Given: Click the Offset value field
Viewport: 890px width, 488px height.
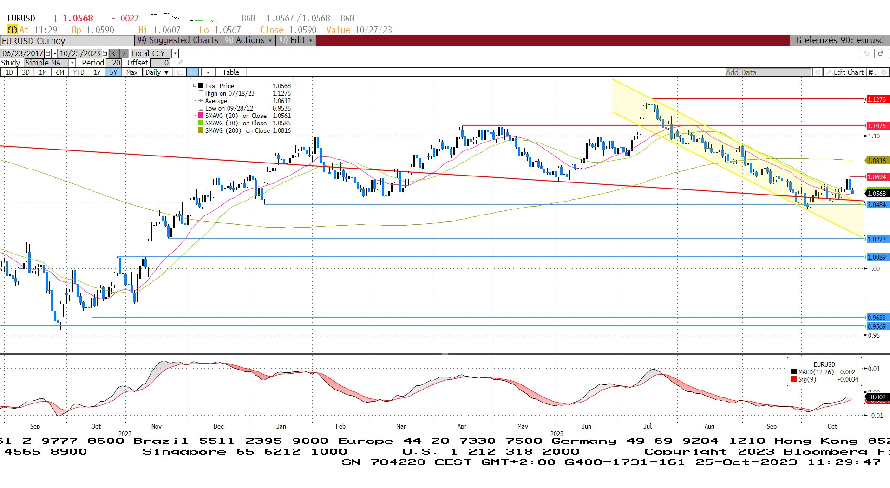Looking at the screenshot, I should pyautogui.click(x=160, y=63).
